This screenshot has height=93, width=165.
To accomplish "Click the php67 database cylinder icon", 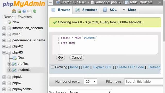I will (x=9, y=83).
